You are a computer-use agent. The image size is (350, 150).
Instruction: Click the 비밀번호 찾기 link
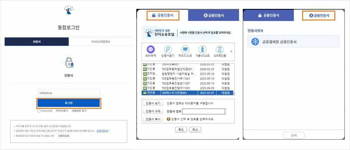tap(79, 111)
